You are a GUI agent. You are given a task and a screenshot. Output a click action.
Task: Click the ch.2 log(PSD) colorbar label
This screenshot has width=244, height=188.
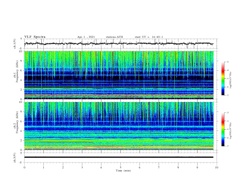(231, 131)
